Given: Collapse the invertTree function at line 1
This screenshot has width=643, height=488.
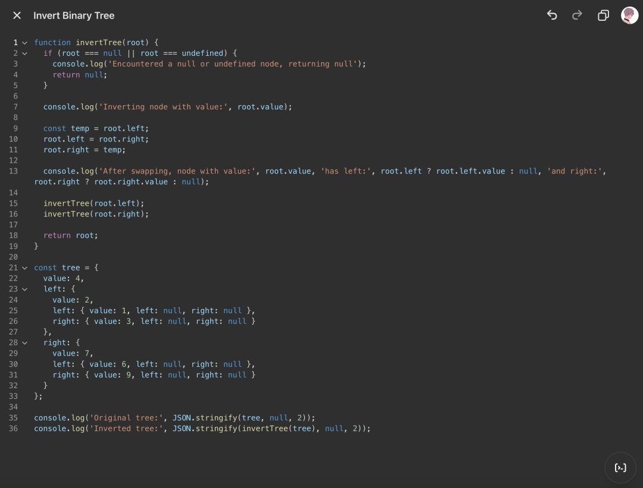Looking at the screenshot, I should click(x=24, y=43).
